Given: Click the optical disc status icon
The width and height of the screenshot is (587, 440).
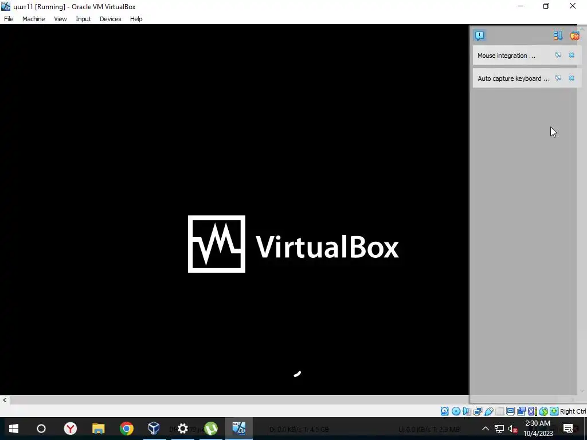Looking at the screenshot, I should 456,411.
